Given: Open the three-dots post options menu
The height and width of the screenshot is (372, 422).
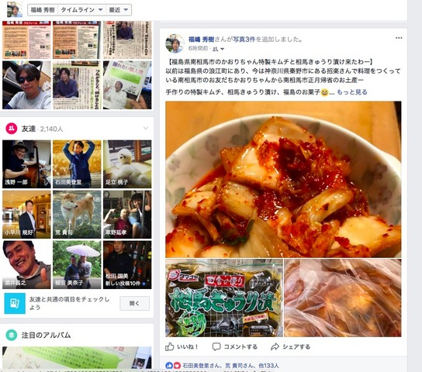Looking at the screenshot, I should point(399,38).
